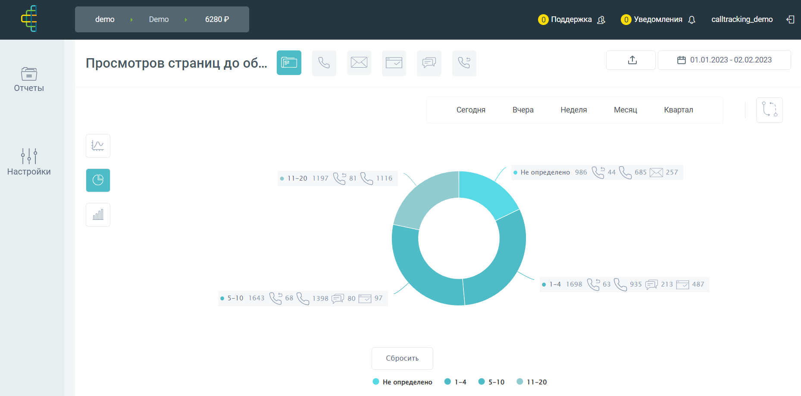Click the page title Просмотров страниц до об…

[x=176, y=63]
